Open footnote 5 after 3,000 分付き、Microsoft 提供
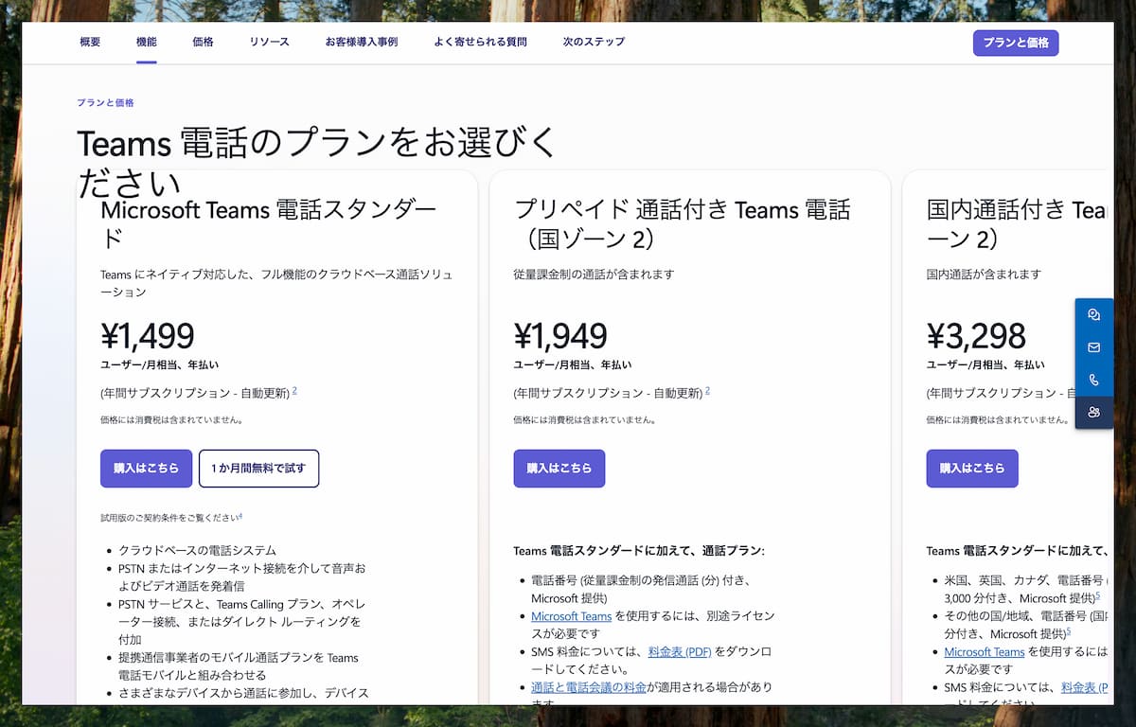1136x727 pixels. (x=1097, y=595)
